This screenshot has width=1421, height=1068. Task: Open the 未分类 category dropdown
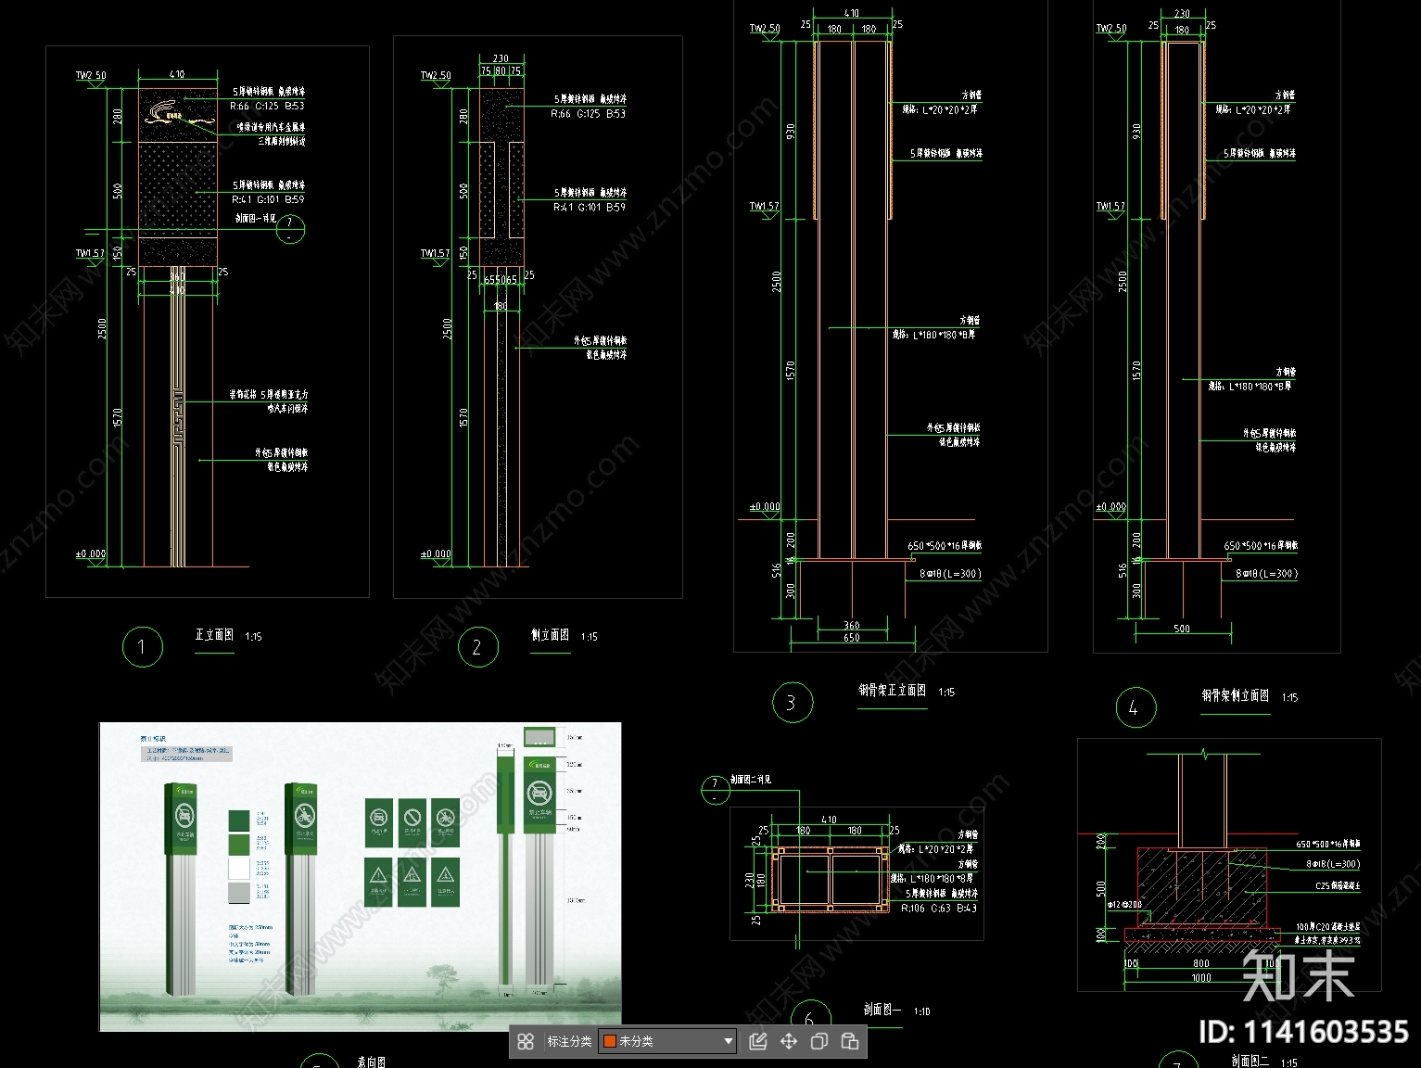728,1041
